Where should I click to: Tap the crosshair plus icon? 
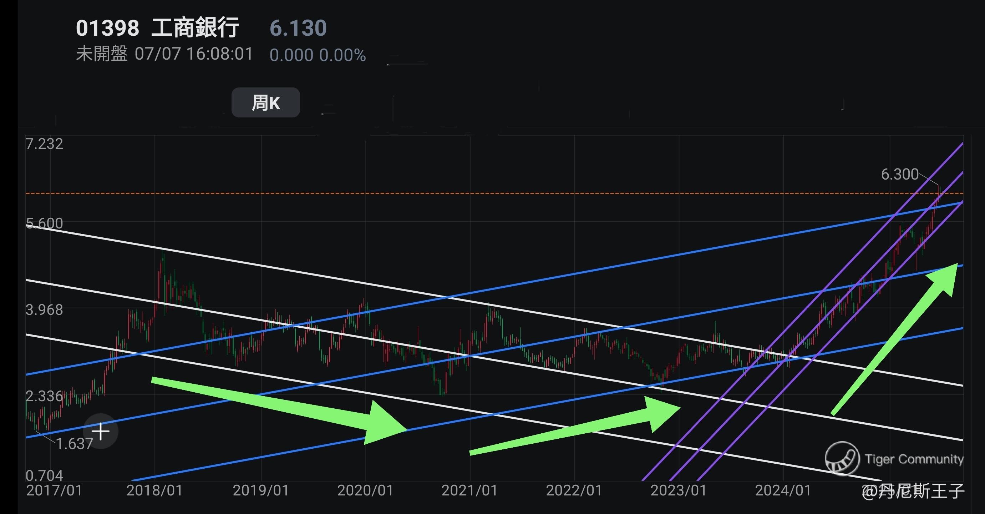point(101,432)
